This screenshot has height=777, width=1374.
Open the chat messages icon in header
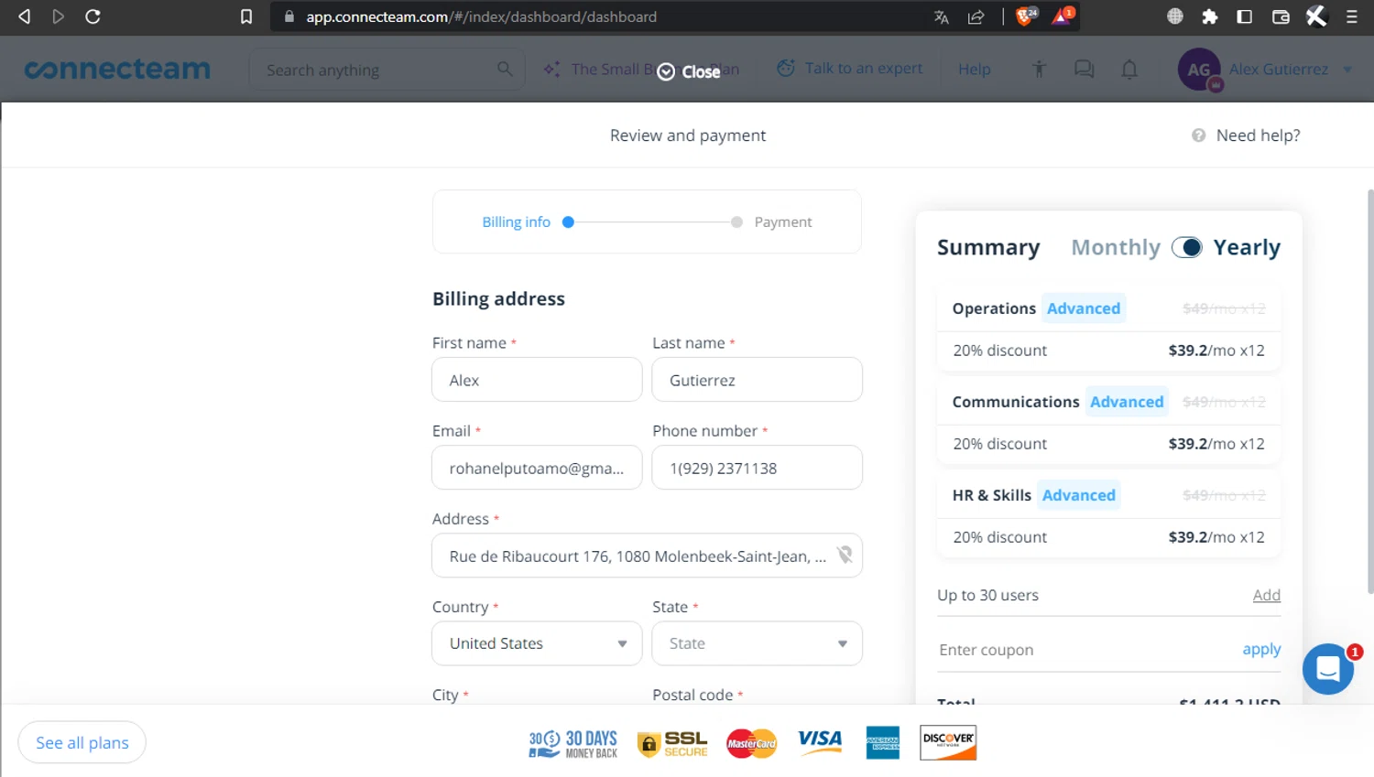point(1085,69)
